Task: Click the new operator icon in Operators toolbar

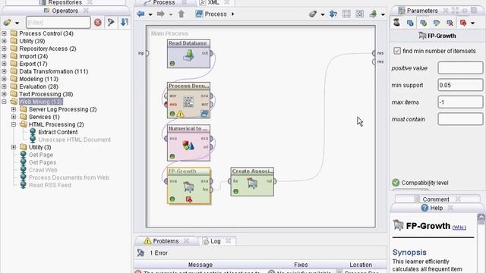Action: pyautogui.click(x=7, y=22)
